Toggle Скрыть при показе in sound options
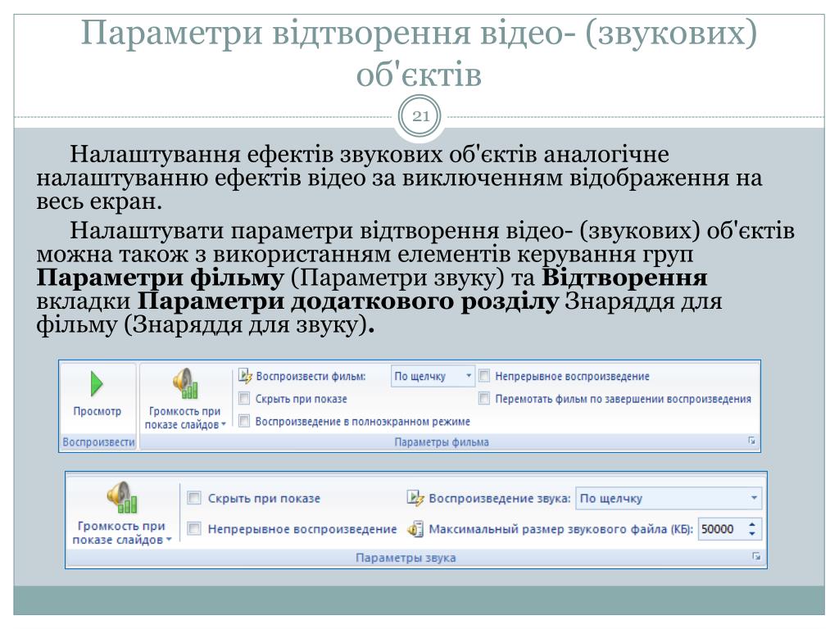This screenshot has height=629, width=839. 194,498
